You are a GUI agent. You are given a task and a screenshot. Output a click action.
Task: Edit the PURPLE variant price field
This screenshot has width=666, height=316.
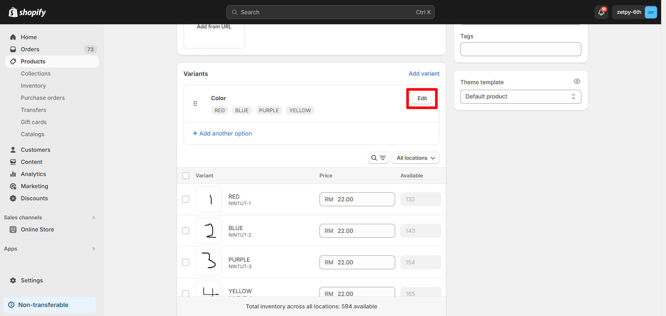click(x=357, y=262)
